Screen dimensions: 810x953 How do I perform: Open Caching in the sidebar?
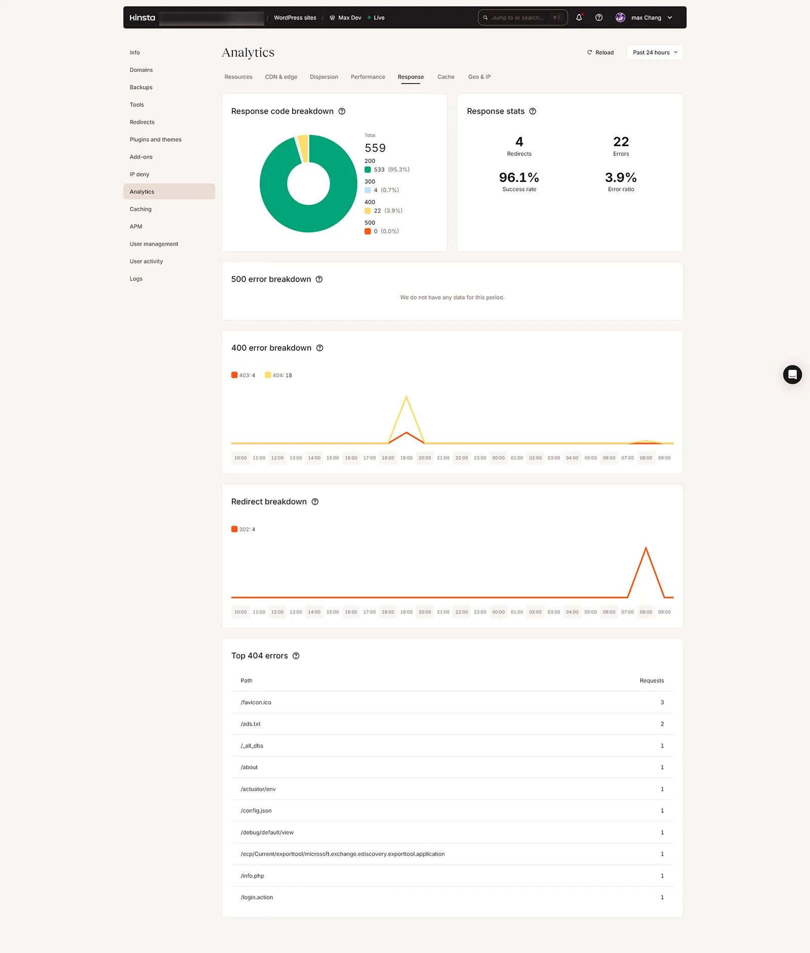tap(141, 210)
